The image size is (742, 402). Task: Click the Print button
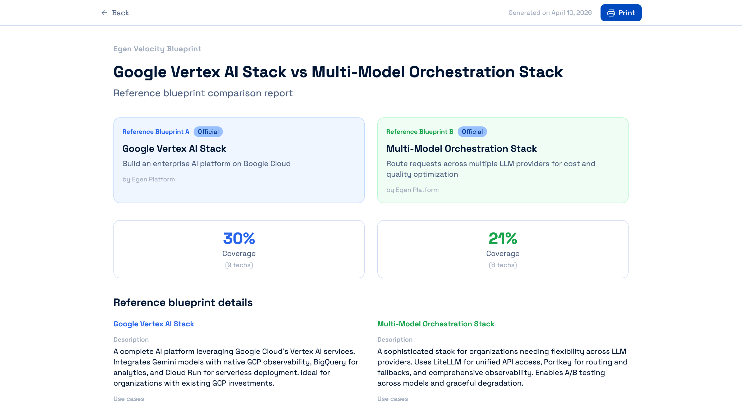click(x=621, y=12)
